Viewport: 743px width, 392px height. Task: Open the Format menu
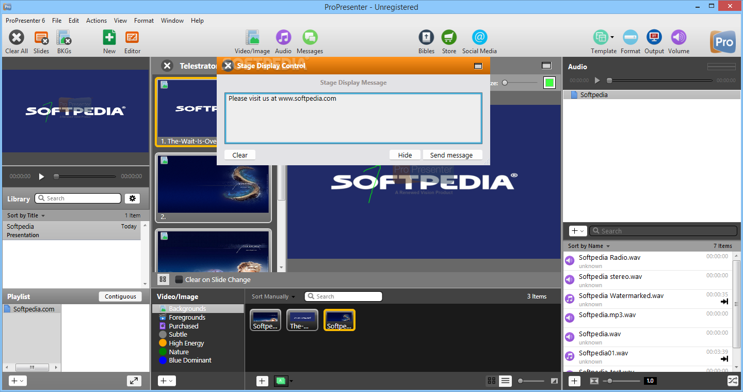(x=144, y=21)
